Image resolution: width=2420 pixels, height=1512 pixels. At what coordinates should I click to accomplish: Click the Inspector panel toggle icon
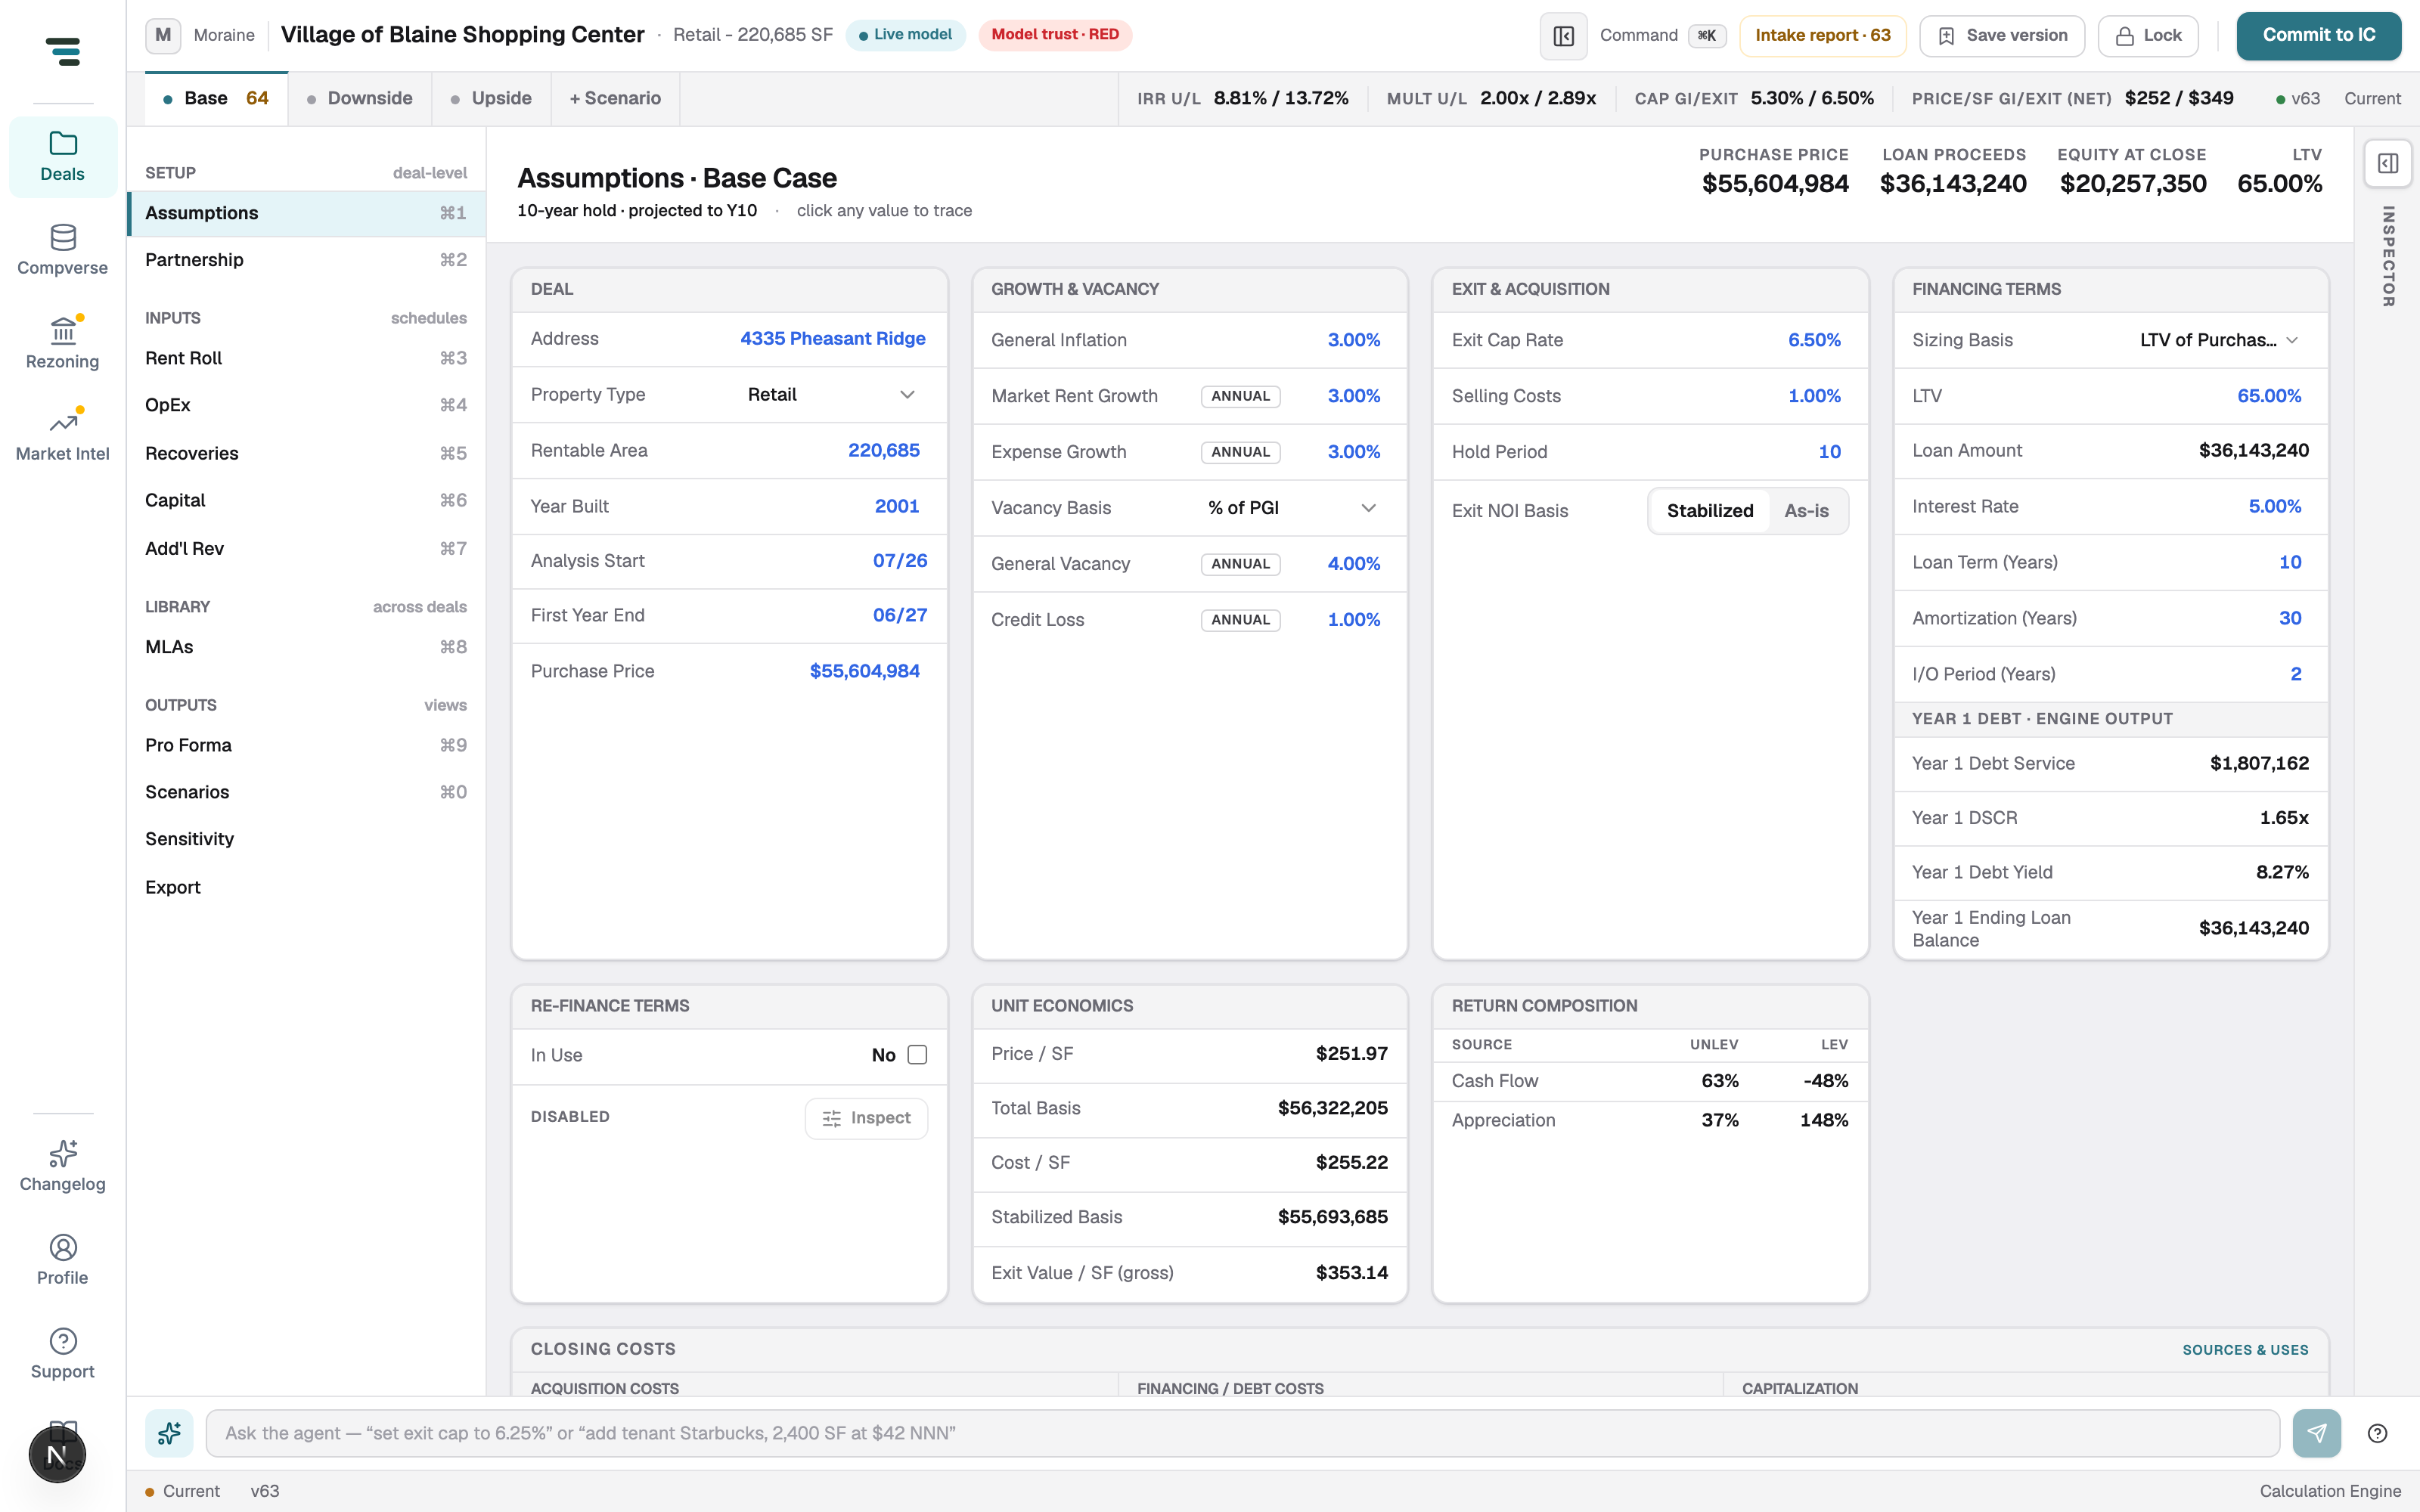(2388, 163)
